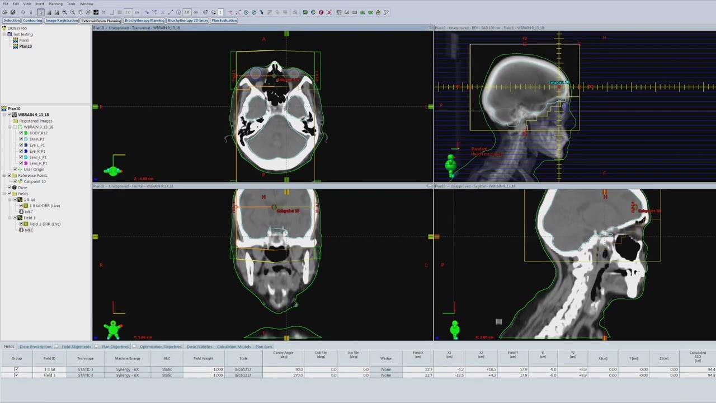The width and height of the screenshot is (716, 403).
Task: Click the BODY_P12 green color swatch
Action: pyautogui.click(x=26, y=133)
